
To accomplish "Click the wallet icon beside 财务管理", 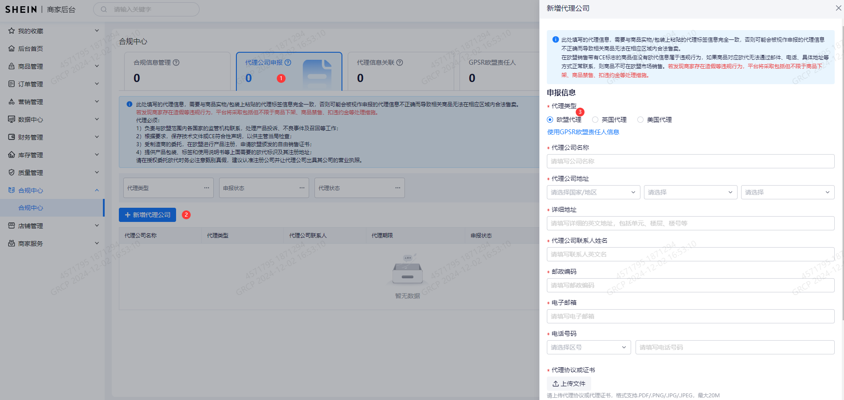I will (12, 137).
